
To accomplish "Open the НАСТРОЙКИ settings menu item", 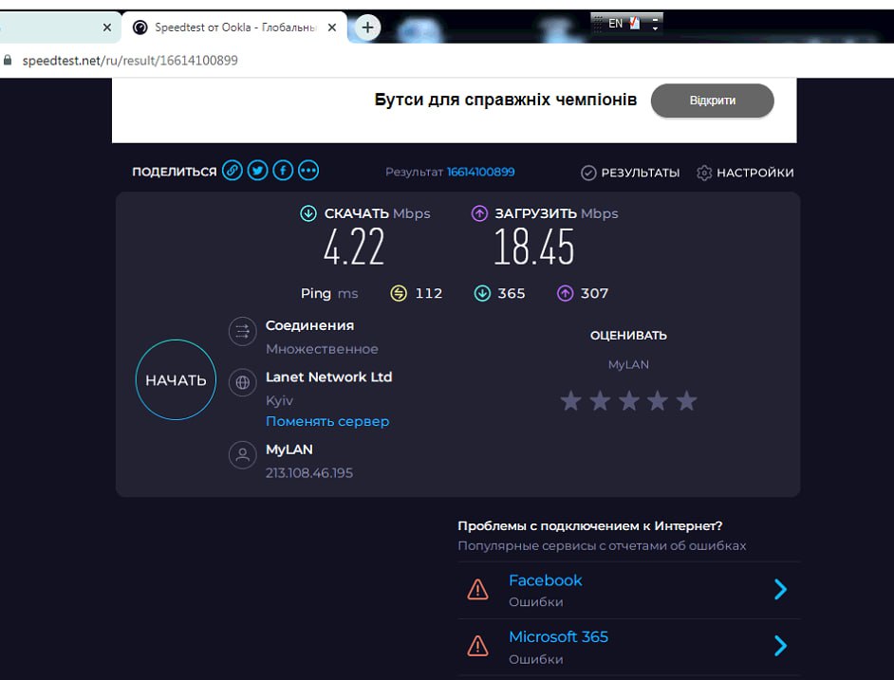I will (745, 173).
